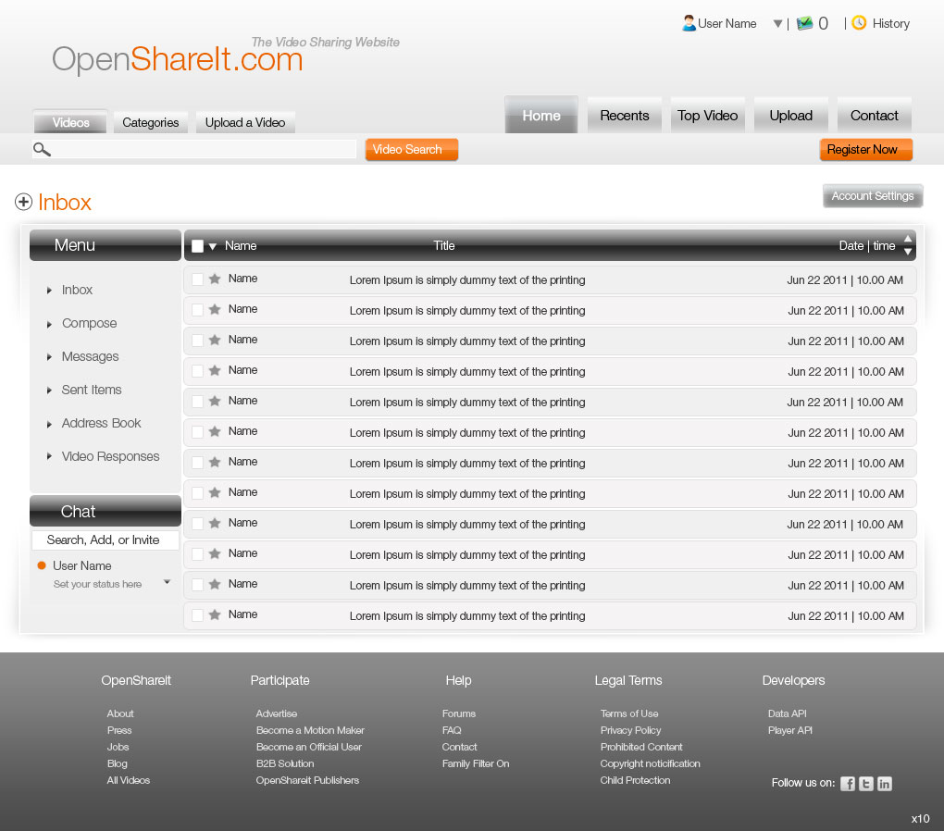Image resolution: width=944 pixels, height=831 pixels.
Task: Star the first message row
Action: pyautogui.click(x=215, y=279)
